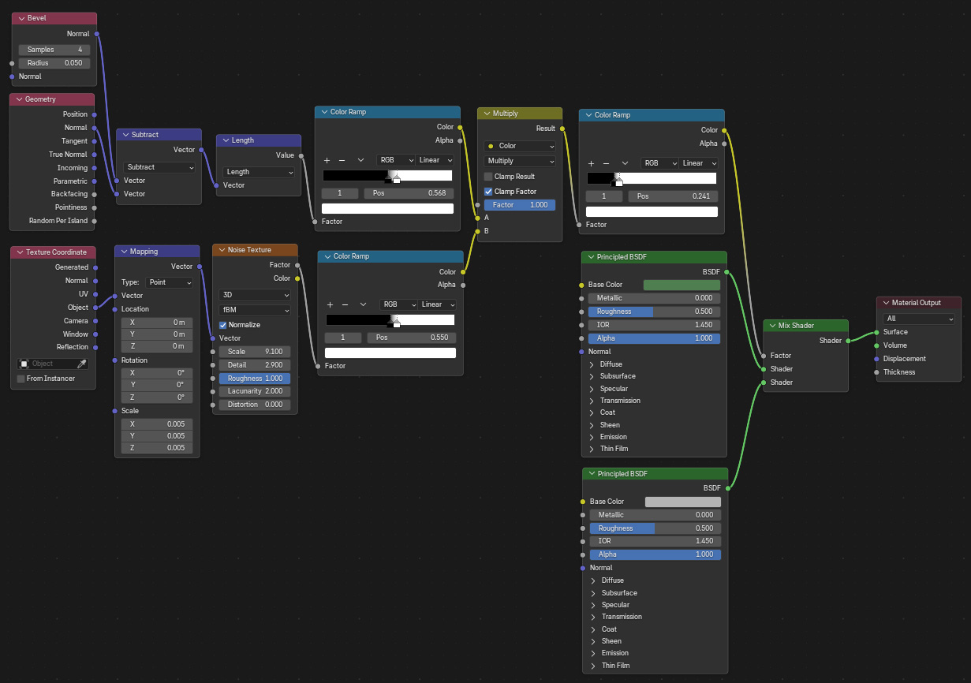The image size is (971, 683).
Task: Click the Noise Texture Scale field showing 9.100
Action: pyautogui.click(x=254, y=352)
